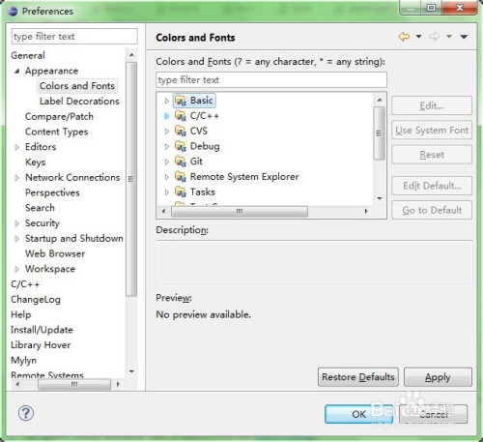The width and height of the screenshot is (483, 442).
Task: Expand the Startup and Shutdown node
Action: [x=17, y=239]
